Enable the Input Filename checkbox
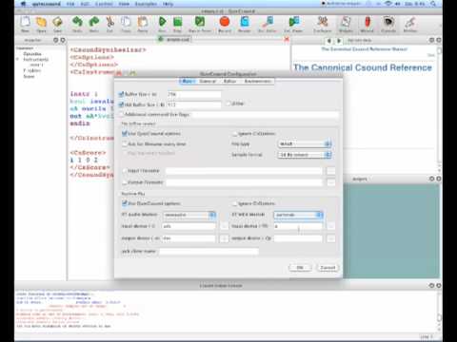This screenshot has height=342, width=457. coord(125,171)
